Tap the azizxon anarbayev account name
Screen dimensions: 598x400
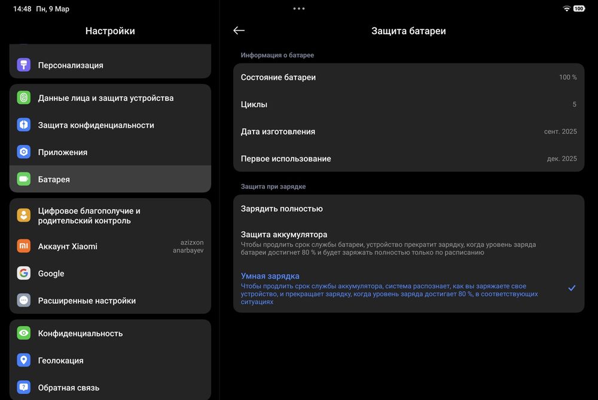point(188,247)
